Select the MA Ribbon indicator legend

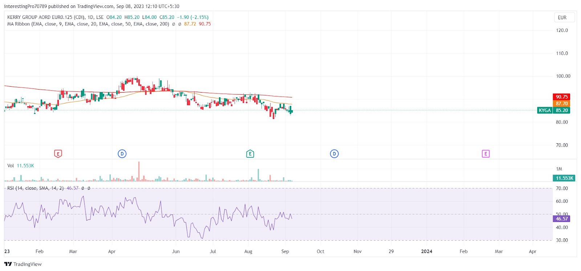pyautogui.click(x=88, y=24)
